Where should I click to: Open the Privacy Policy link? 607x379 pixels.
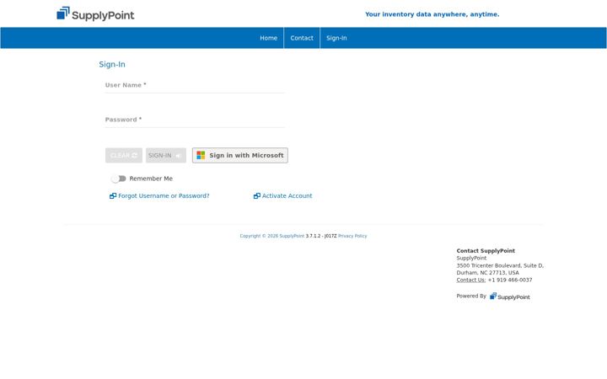pyautogui.click(x=352, y=236)
